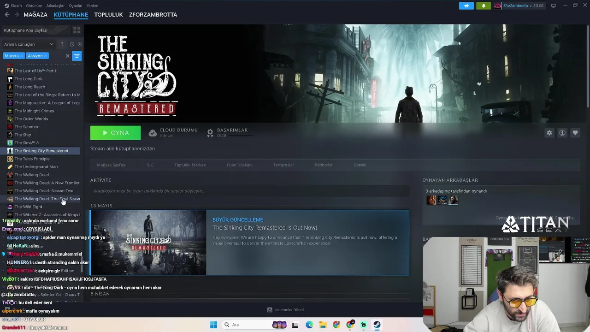Switch to TOPLULUK tab

[108, 15]
